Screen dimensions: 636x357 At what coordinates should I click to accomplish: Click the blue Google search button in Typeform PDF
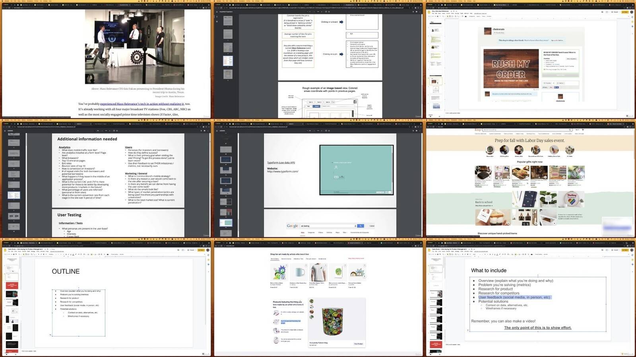361,226
